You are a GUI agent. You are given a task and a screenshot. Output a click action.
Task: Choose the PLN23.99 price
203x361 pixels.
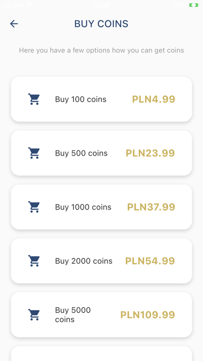(150, 154)
